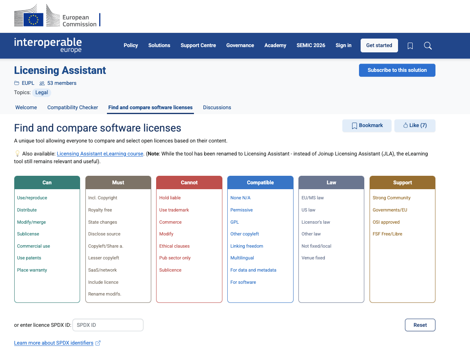Select the SaaS/network criterion

[x=102, y=270]
